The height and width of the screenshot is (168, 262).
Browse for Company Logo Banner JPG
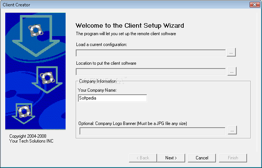pyautogui.click(x=232, y=130)
